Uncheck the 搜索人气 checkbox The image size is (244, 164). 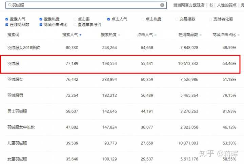(7, 19)
